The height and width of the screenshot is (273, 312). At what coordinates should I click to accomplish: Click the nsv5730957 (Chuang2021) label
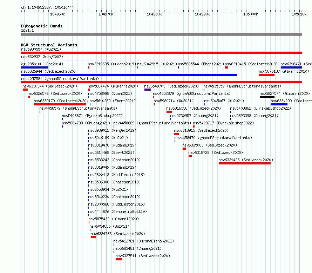coord(194,116)
